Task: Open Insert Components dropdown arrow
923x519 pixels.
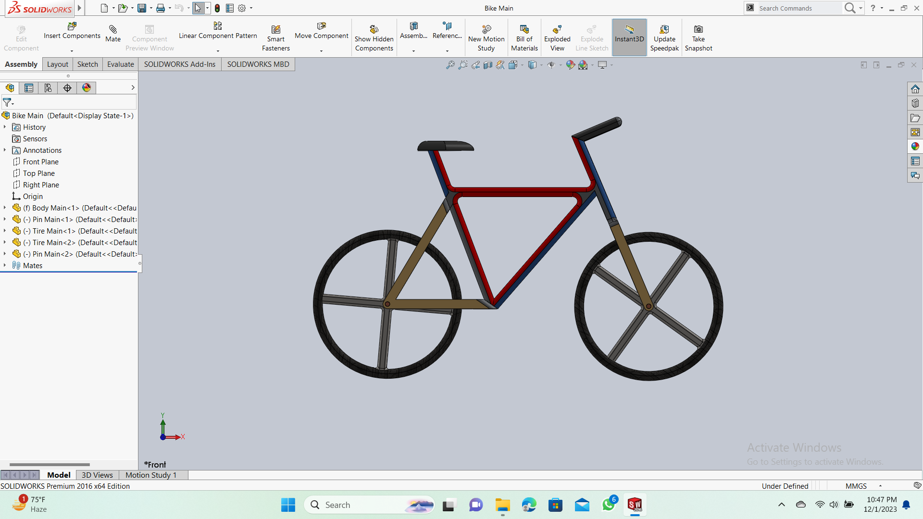Action: (x=72, y=51)
